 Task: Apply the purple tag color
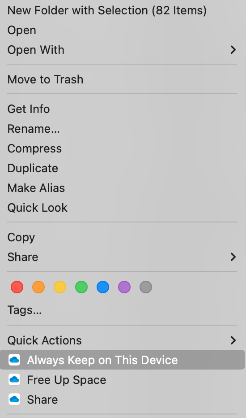[x=124, y=287]
